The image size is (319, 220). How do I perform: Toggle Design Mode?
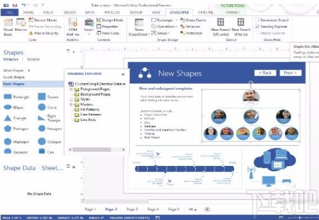click(110, 20)
